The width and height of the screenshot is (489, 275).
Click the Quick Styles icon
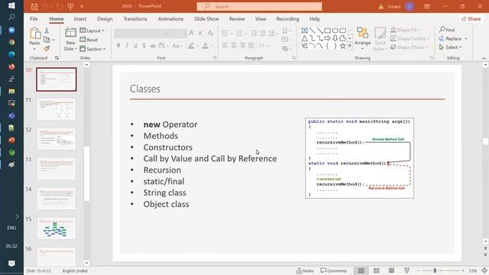tap(381, 33)
